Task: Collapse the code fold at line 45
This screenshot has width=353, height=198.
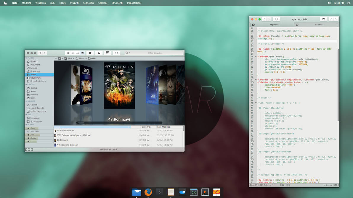Action: (256, 103)
